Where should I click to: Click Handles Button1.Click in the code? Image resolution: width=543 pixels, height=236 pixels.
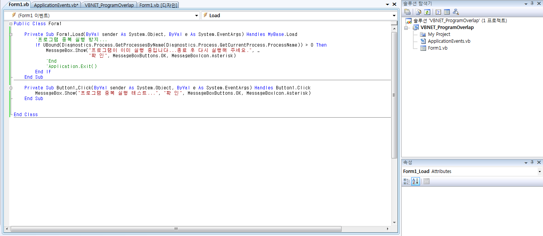pos(282,88)
